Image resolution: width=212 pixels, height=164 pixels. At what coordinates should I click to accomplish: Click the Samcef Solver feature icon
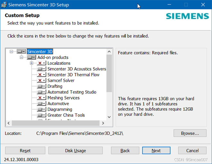tap(41, 80)
